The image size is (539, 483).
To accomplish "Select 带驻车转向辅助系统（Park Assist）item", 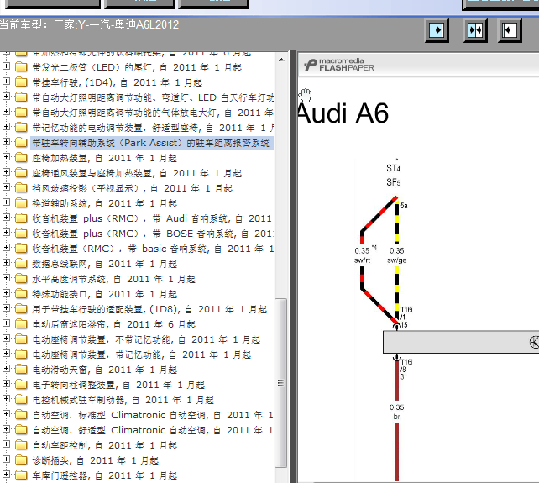I will (152, 143).
